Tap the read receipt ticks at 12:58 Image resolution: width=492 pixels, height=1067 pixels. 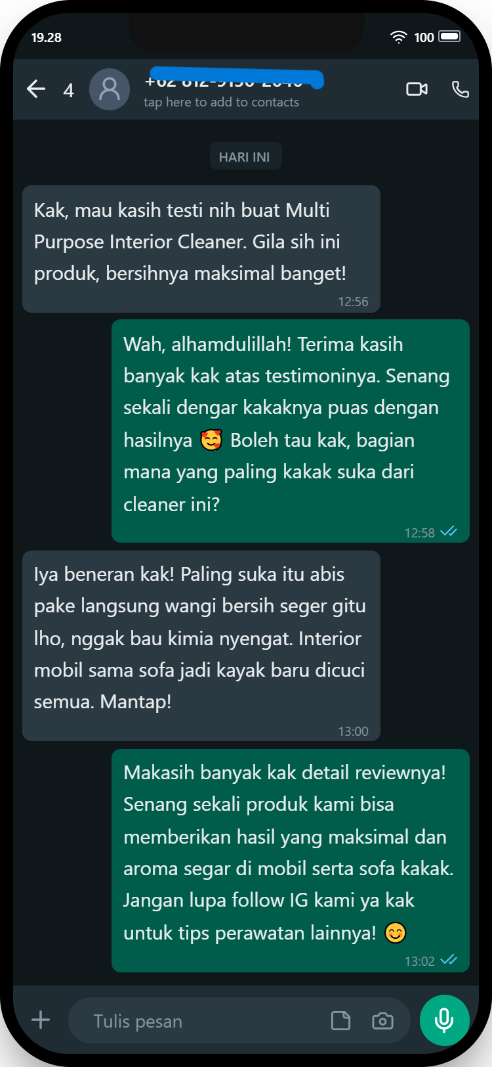pyautogui.click(x=449, y=532)
